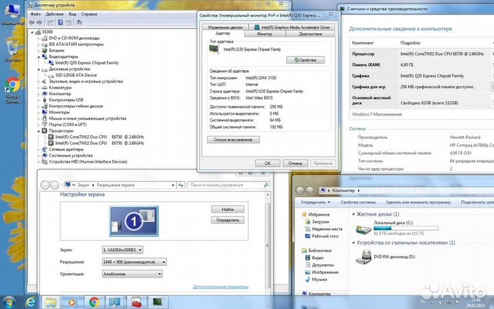494x309 pixels.
Task: Open the Корзина recycle bin desktop icon
Action: [x=12, y=50]
